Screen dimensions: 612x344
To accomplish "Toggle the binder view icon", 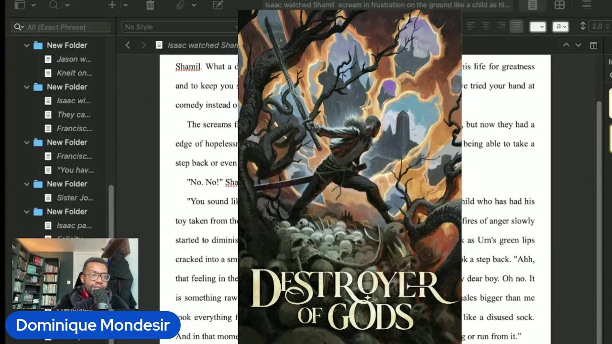I will 20,5.
